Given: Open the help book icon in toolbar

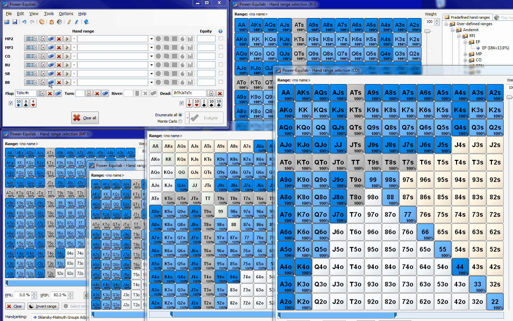Looking at the screenshot, I should 86,22.
